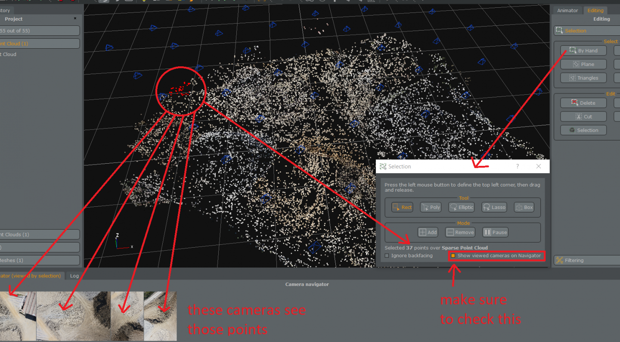Expand the Meshes (1) section
This screenshot has height=342, width=620.
(40, 260)
